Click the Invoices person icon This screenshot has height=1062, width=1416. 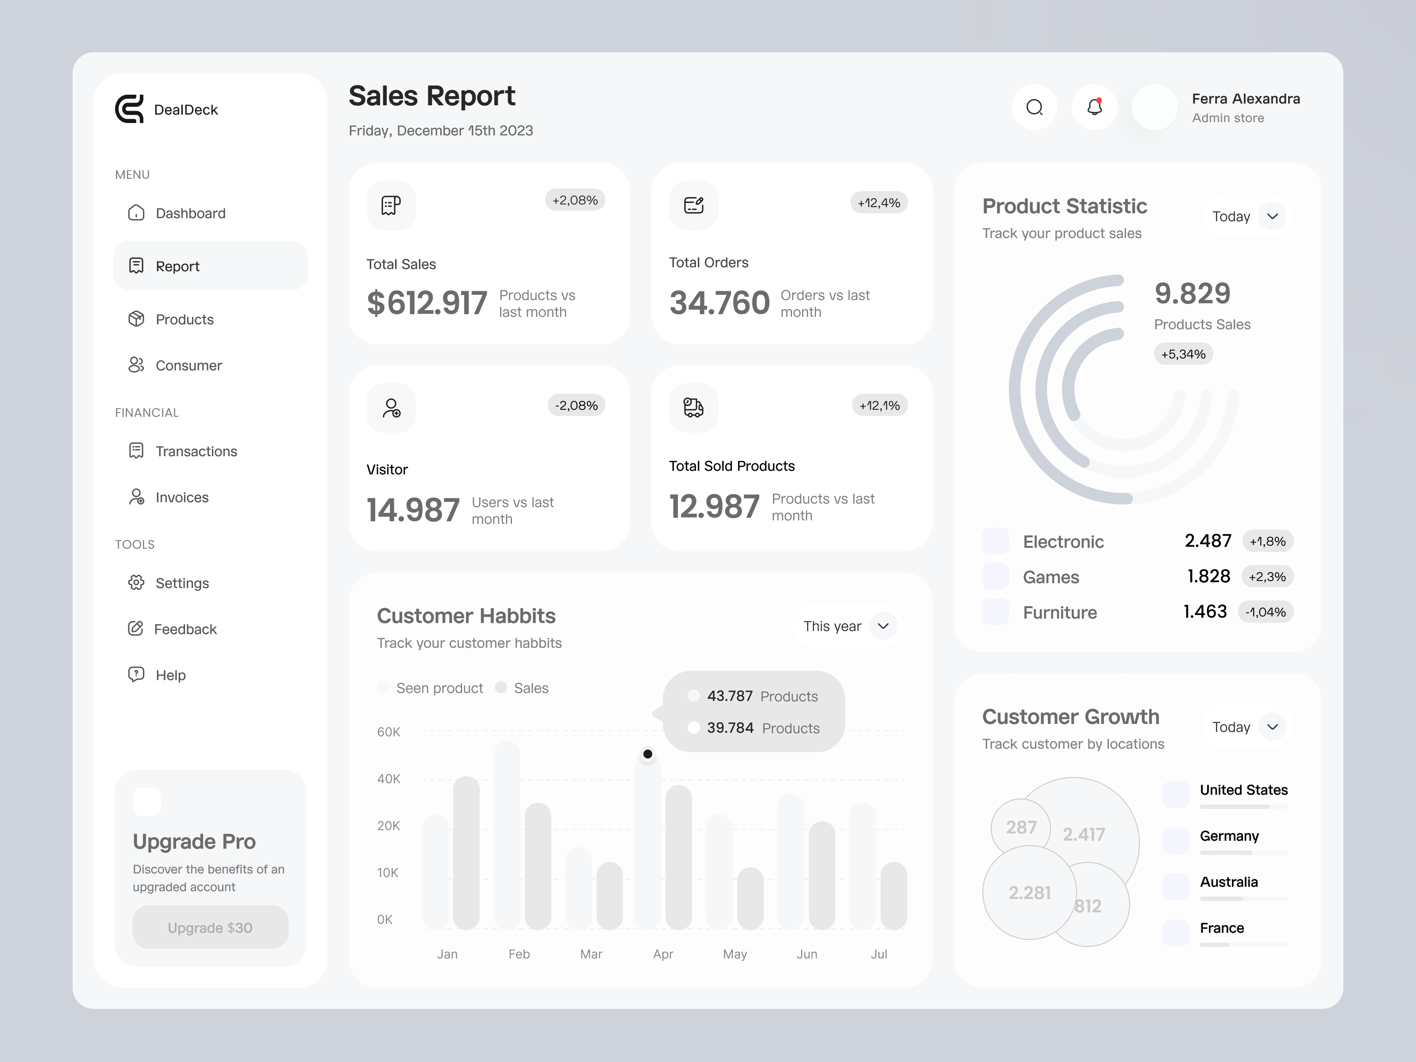tap(136, 497)
